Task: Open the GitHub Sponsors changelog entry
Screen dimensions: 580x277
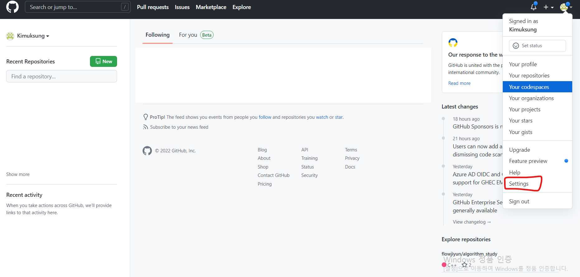Action: [477, 127]
